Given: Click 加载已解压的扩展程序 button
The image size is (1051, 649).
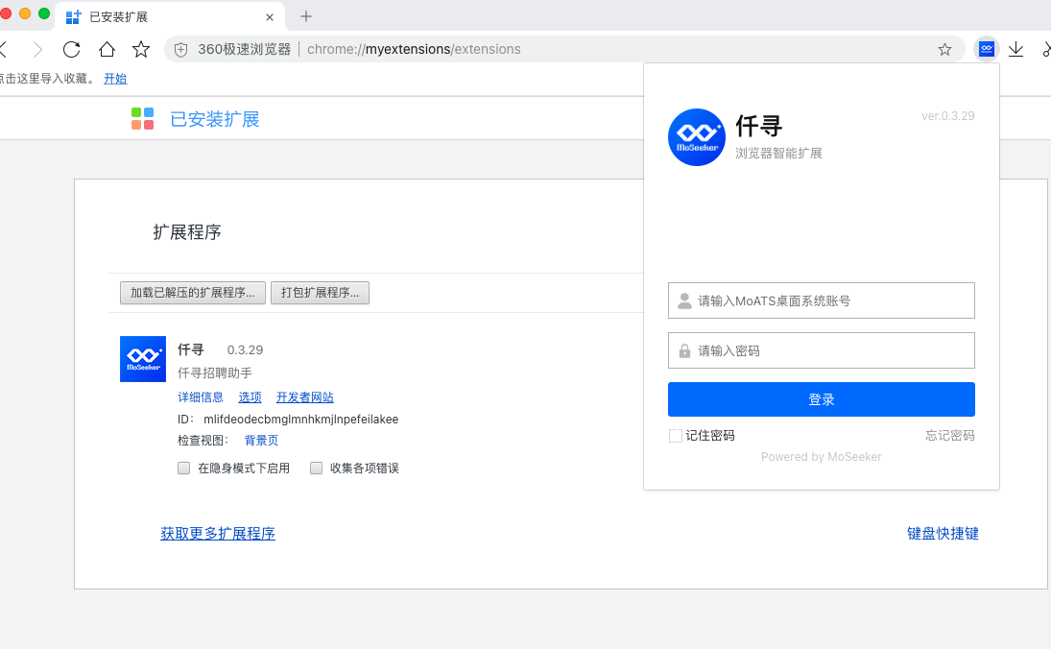Looking at the screenshot, I should pos(192,293).
